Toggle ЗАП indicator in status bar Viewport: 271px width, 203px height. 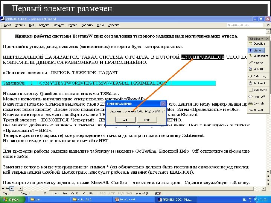click(102, 194)
